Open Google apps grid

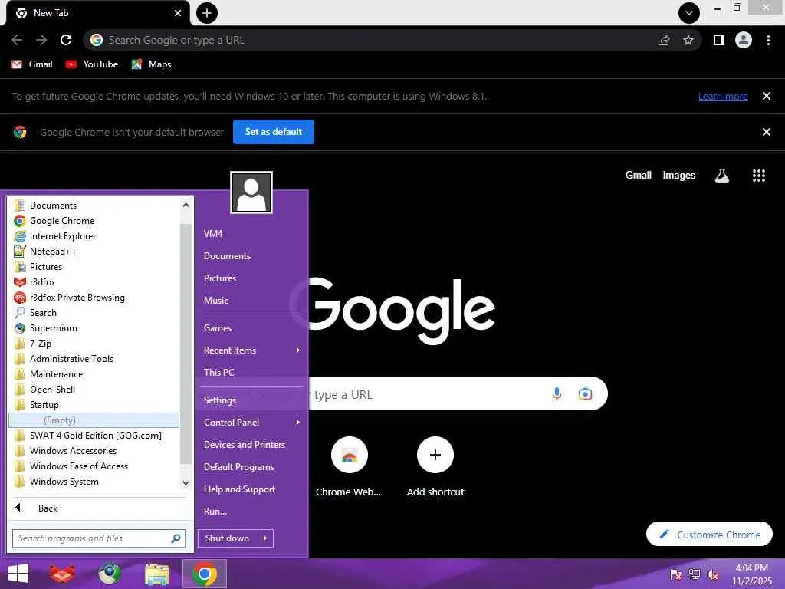click(759, 176)
